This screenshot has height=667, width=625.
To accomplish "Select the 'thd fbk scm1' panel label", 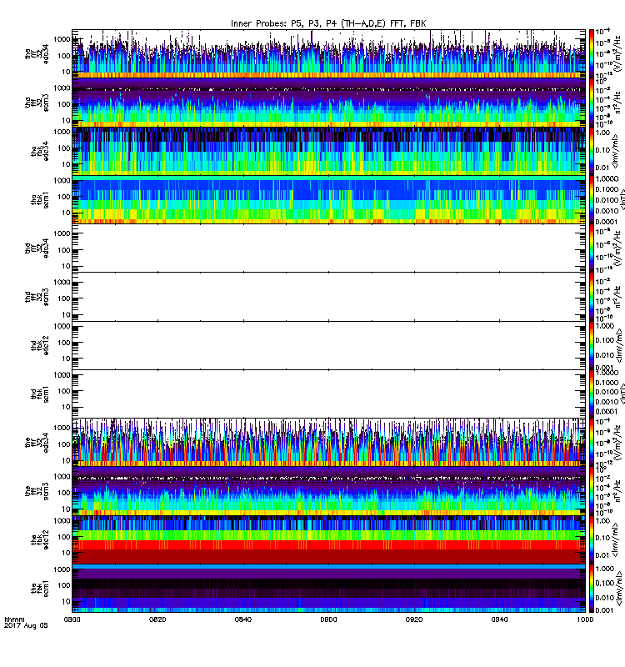I will click(40, 394).
